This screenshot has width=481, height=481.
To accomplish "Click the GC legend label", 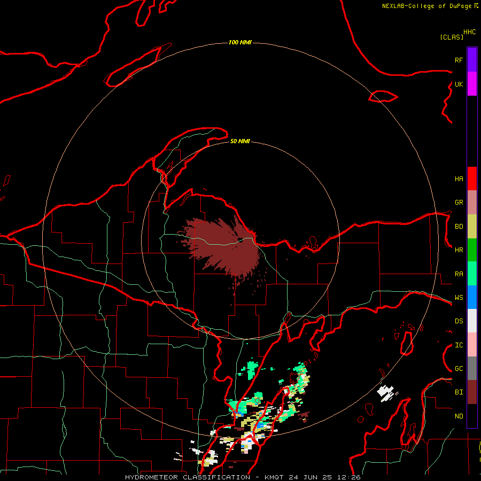I will (x=459, y=369).
